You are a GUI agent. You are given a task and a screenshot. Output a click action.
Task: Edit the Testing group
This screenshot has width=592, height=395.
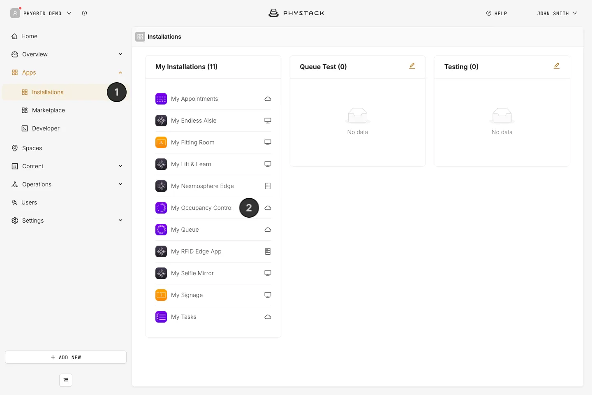point(557,66)
